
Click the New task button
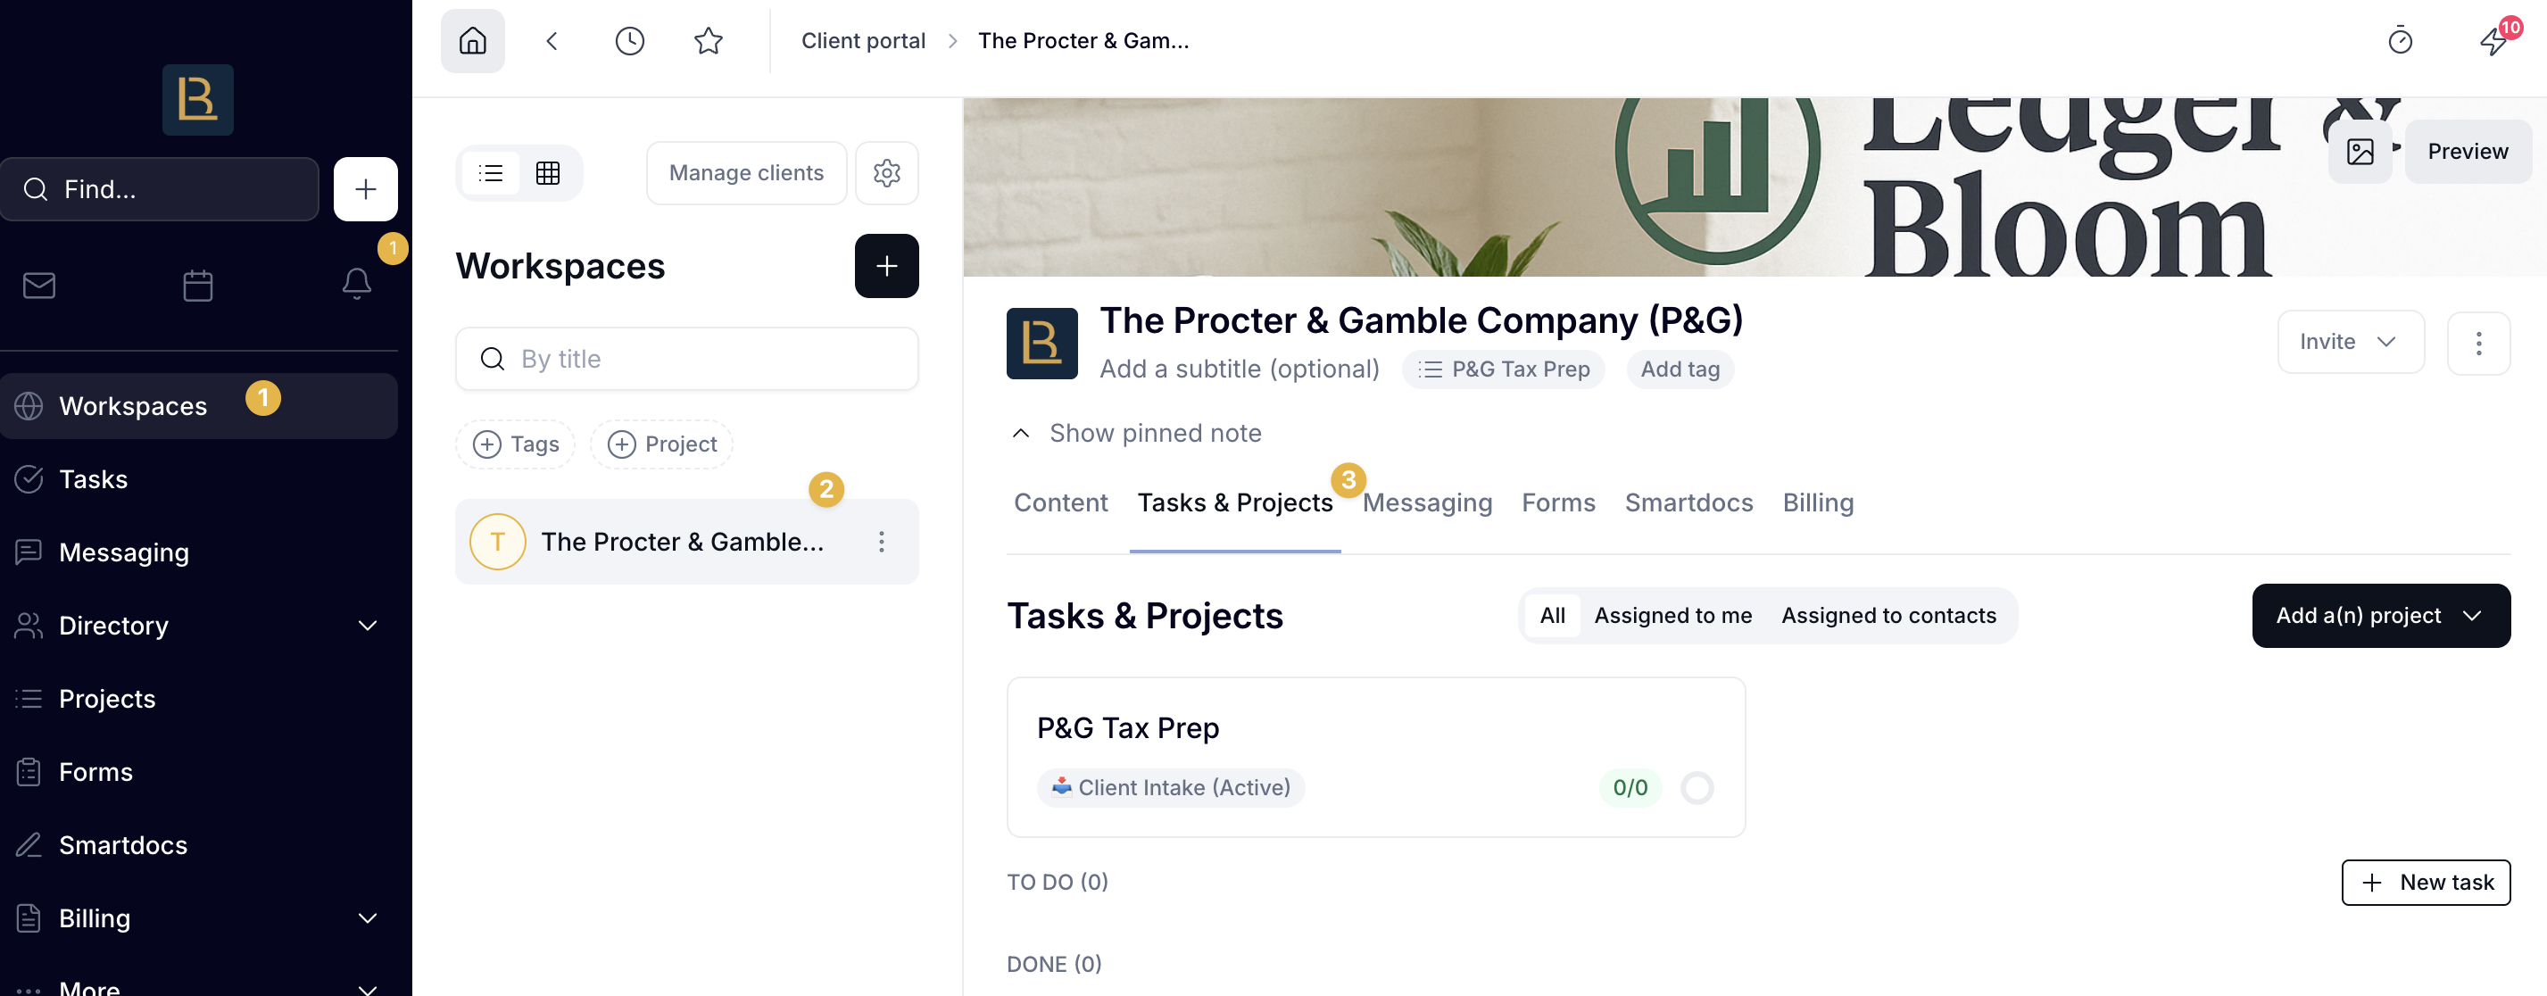click(x=2426, y=881)
